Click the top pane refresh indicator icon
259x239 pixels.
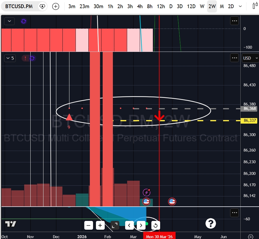point(24,21)
